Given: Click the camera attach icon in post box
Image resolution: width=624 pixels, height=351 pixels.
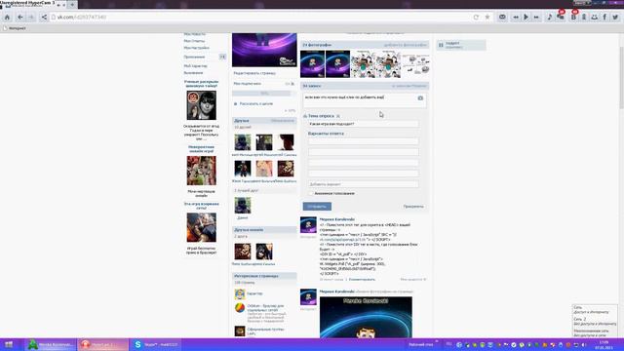Looking at the screenshot, I should tap(420, 97).
